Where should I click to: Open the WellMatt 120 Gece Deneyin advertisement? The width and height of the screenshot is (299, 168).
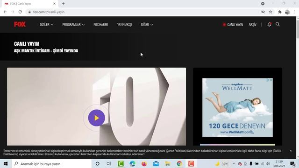tap(237, 107)
